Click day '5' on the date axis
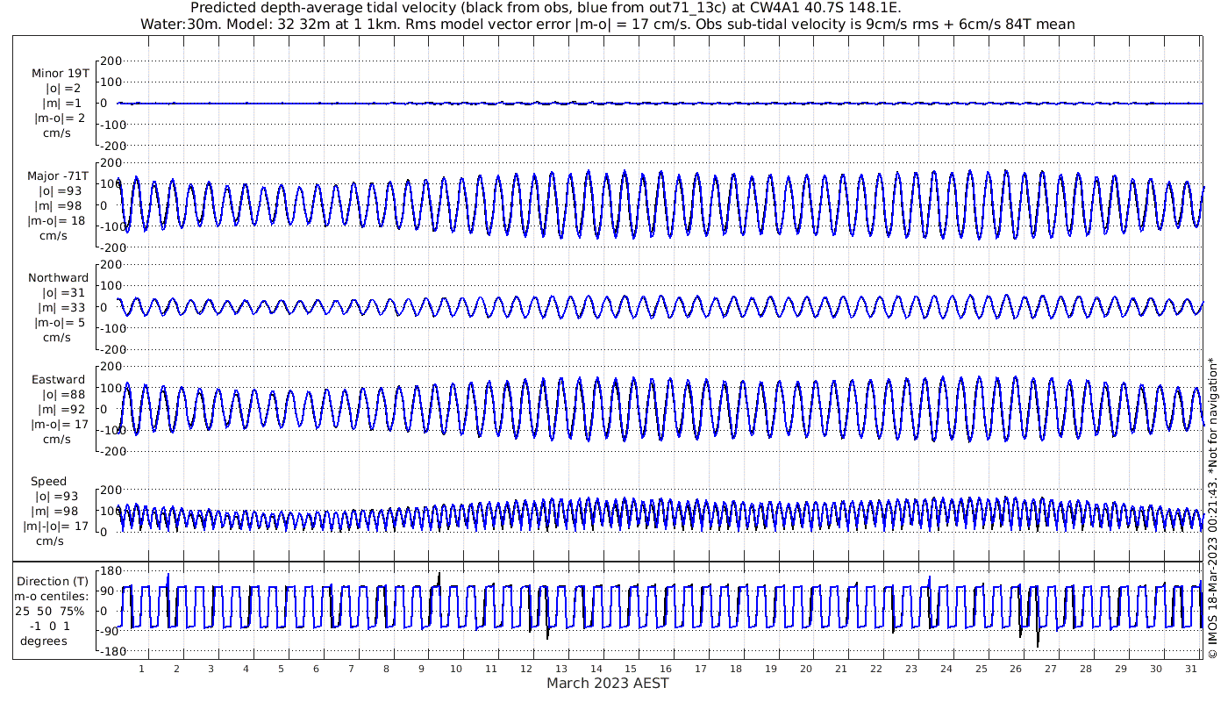Image resolution: width=1228 pixels, height=702 pixels. pos(282,669)
